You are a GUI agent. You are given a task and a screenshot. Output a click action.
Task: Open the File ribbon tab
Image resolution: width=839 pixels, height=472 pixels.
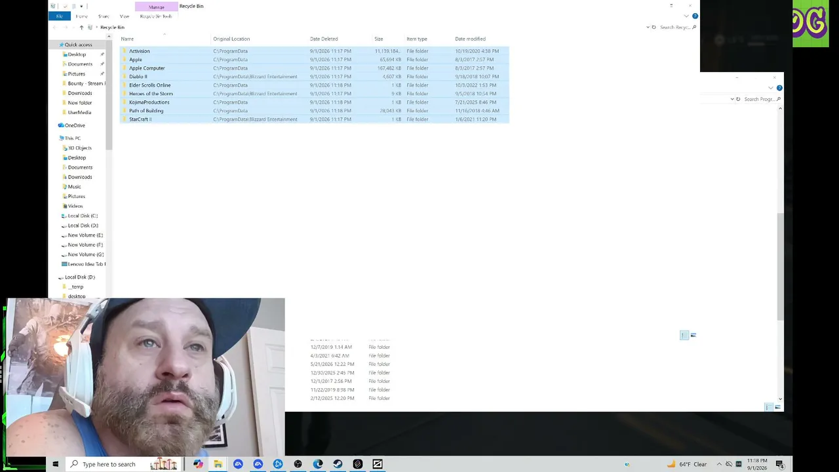tap(59, 16)
